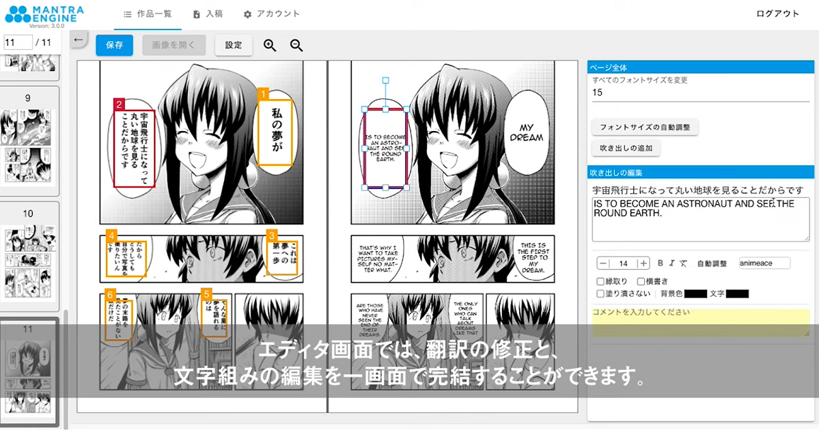Decrease font size with minus button
Screen dimensions: 819x430
[603, 263]
